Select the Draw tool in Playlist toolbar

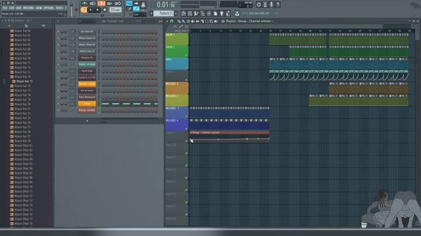click(179, 21)
